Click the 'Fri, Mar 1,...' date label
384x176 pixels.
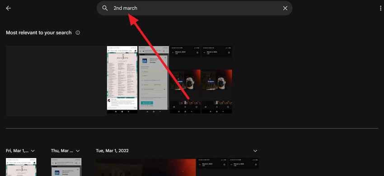point(17,151)
